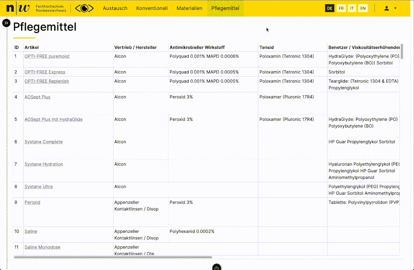Select the Pflegemittel menu item
This screenshot has height=270, width=414.
click(225, 8)
